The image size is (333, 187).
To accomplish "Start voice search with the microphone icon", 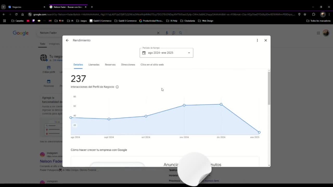I will pyautogui.click(x=167, y=33).
